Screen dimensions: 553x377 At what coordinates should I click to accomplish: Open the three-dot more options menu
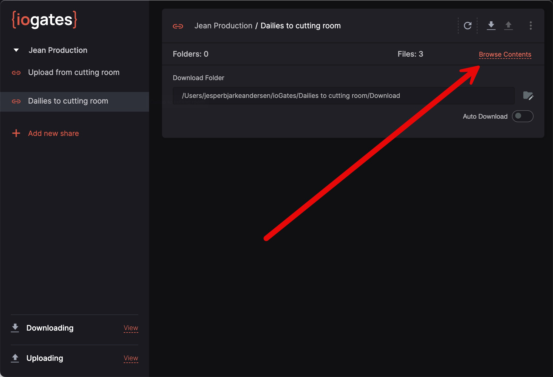pyautogui.click(x=531, y=26)
